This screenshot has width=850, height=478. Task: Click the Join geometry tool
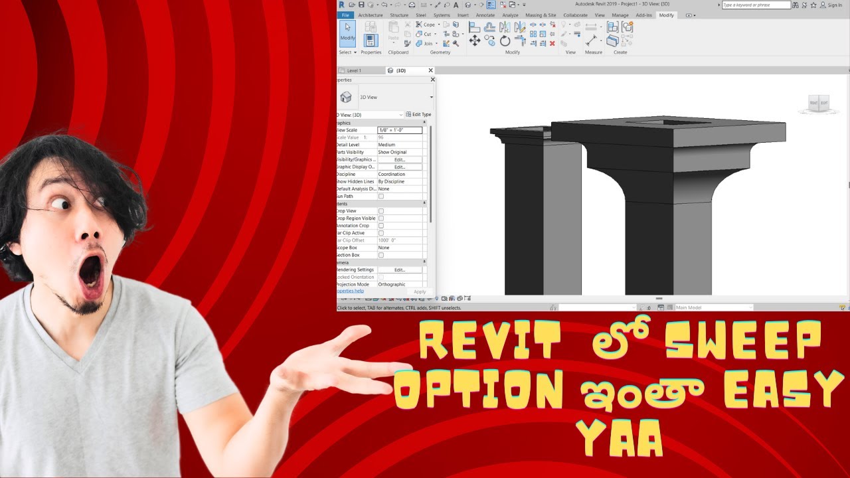click(x=424, y=43)
